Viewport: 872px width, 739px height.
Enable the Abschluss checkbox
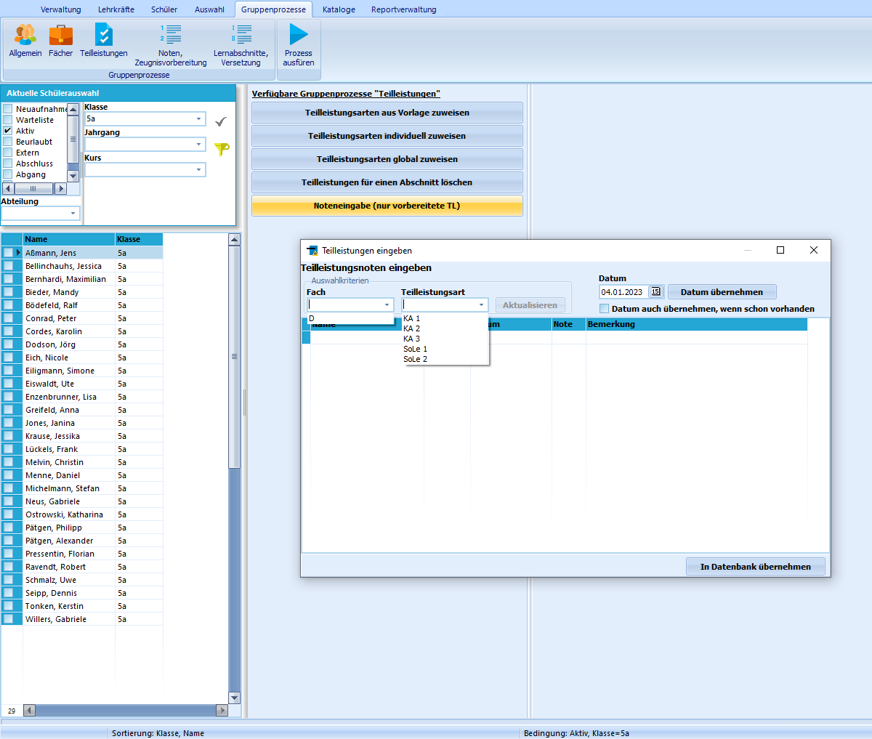coord(8,163)
